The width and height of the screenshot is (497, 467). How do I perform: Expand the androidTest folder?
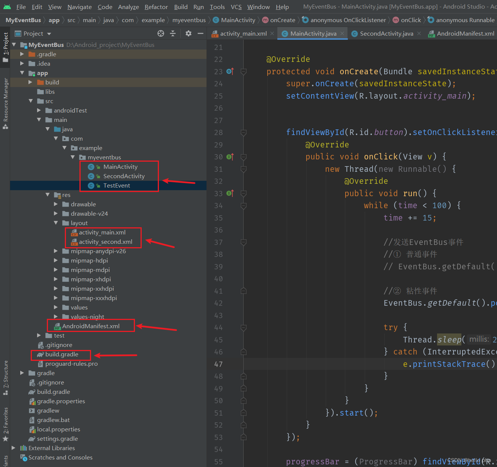(x=39, y=110)
